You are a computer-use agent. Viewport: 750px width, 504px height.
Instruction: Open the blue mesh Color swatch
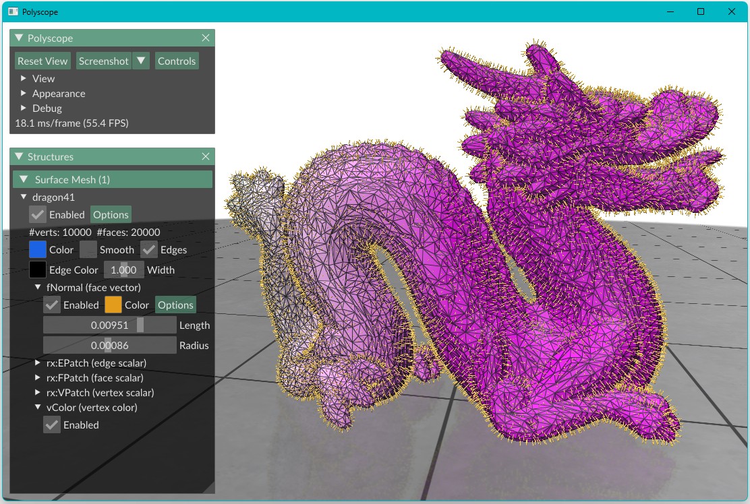click(38, 249)
